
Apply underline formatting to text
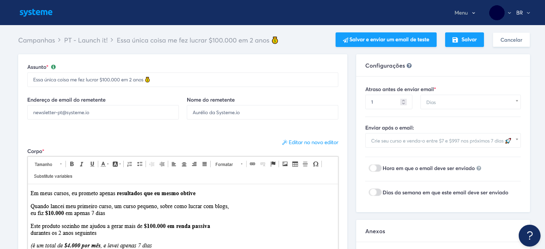[92, 164]
